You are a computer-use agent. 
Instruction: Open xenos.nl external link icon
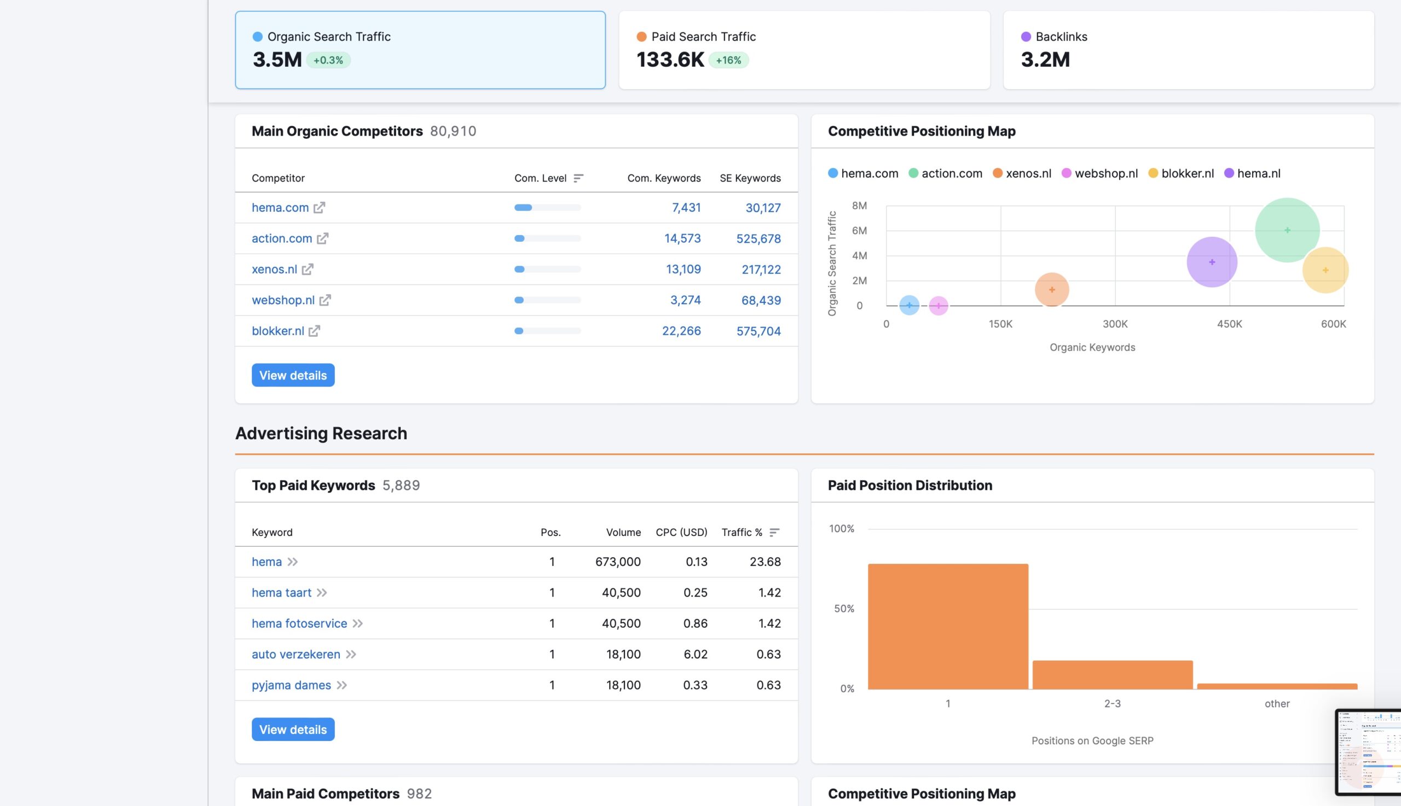pos(308,270)
